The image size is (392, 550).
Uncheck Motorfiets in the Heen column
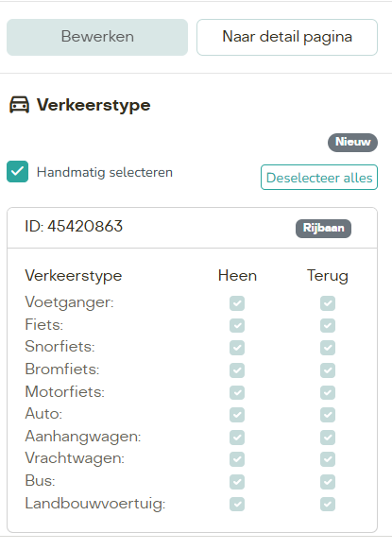pyautogui.click(x=237, y=392)
